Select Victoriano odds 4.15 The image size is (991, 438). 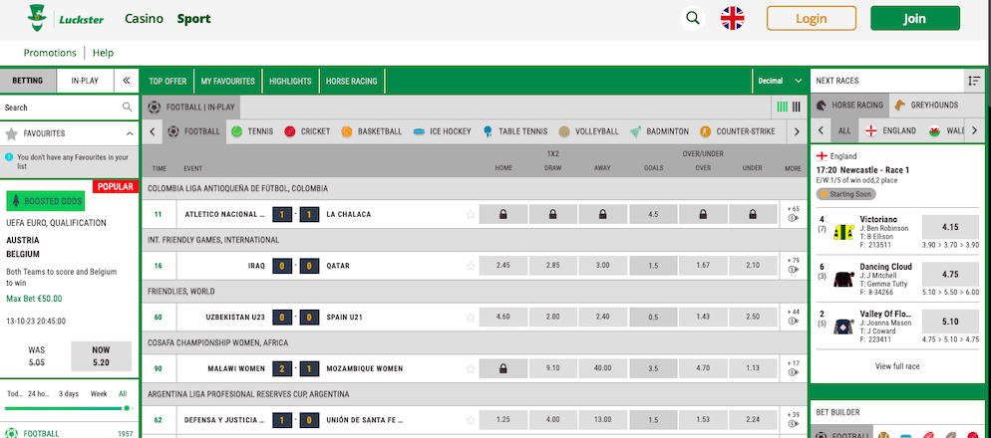pyautogui.click(x=950, y=227)
